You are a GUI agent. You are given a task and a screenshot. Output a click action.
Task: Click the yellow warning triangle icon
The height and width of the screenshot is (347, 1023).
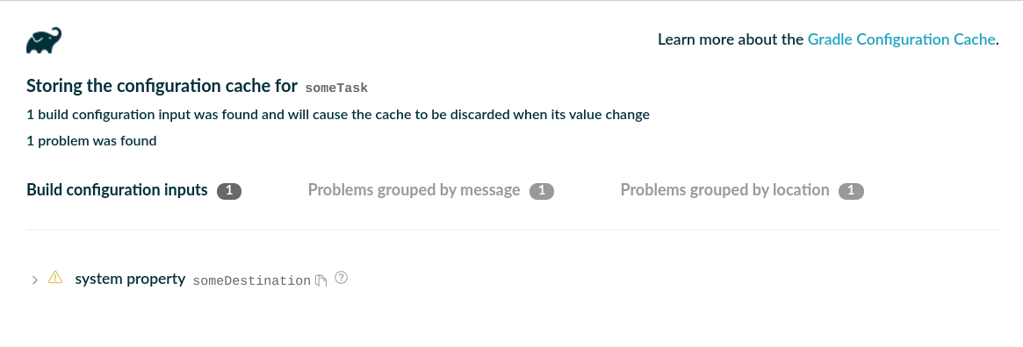click(55, 278)
